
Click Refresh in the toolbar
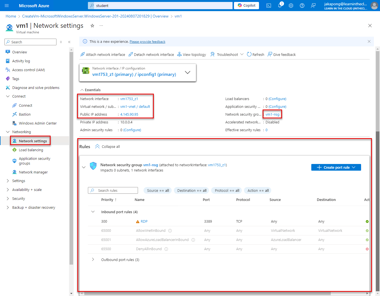pos(256,54)
